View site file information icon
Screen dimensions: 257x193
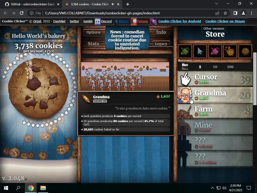(x=31, y=13)
